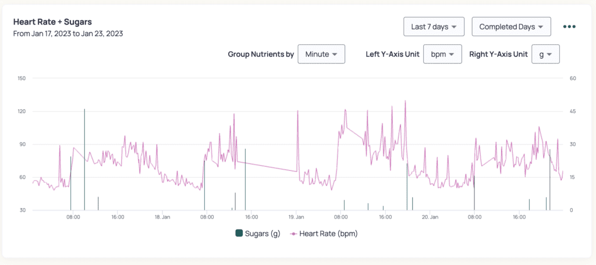The height and width of the screenshot is (265, 596).
Task: Click the green Sugars legend square
Action: coord(239,234)
